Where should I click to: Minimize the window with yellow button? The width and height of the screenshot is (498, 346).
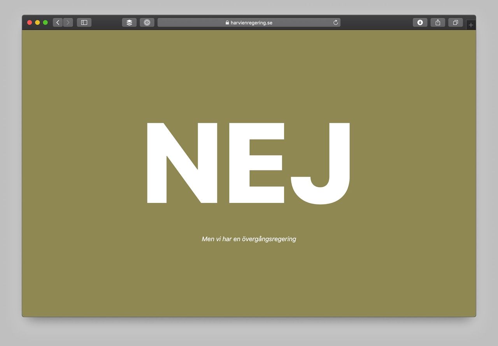click(37, 23)
